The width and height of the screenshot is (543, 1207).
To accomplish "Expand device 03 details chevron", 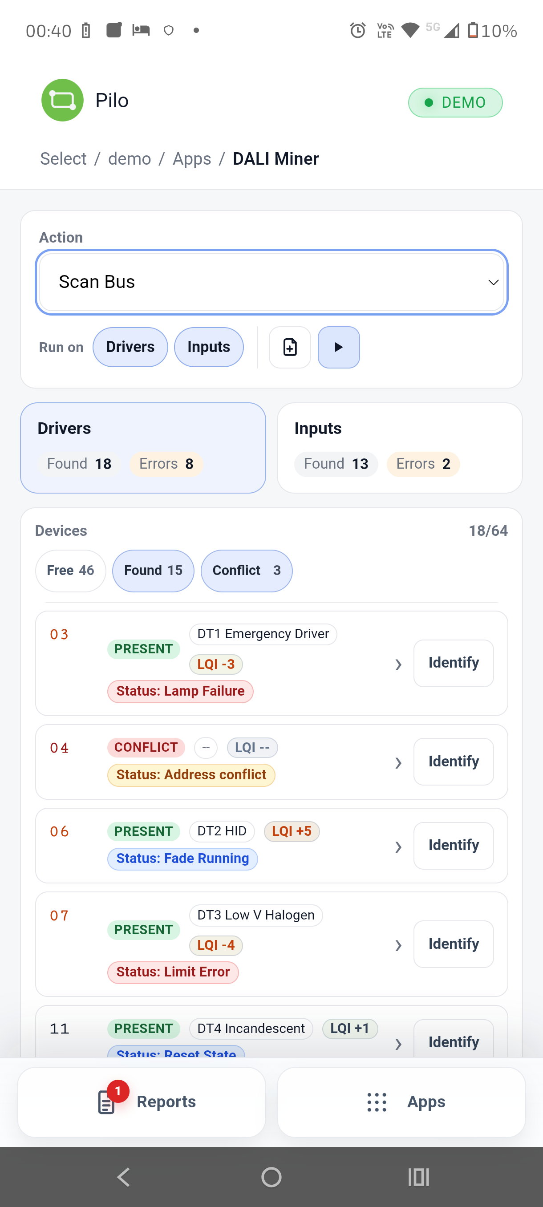I will [x=398, y=664].
